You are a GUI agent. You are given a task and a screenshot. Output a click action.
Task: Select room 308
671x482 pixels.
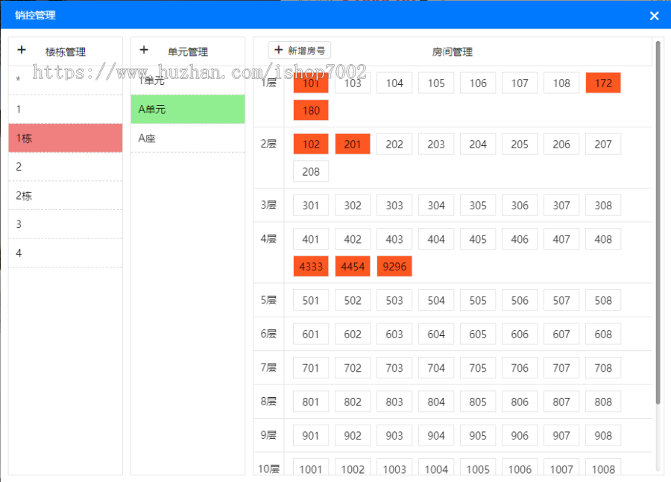(x=603, y=206)
